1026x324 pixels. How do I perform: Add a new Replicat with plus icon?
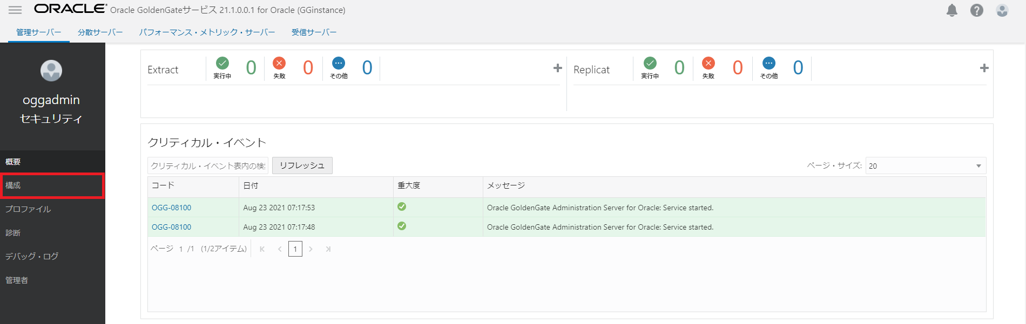click(x=984, y=68)
